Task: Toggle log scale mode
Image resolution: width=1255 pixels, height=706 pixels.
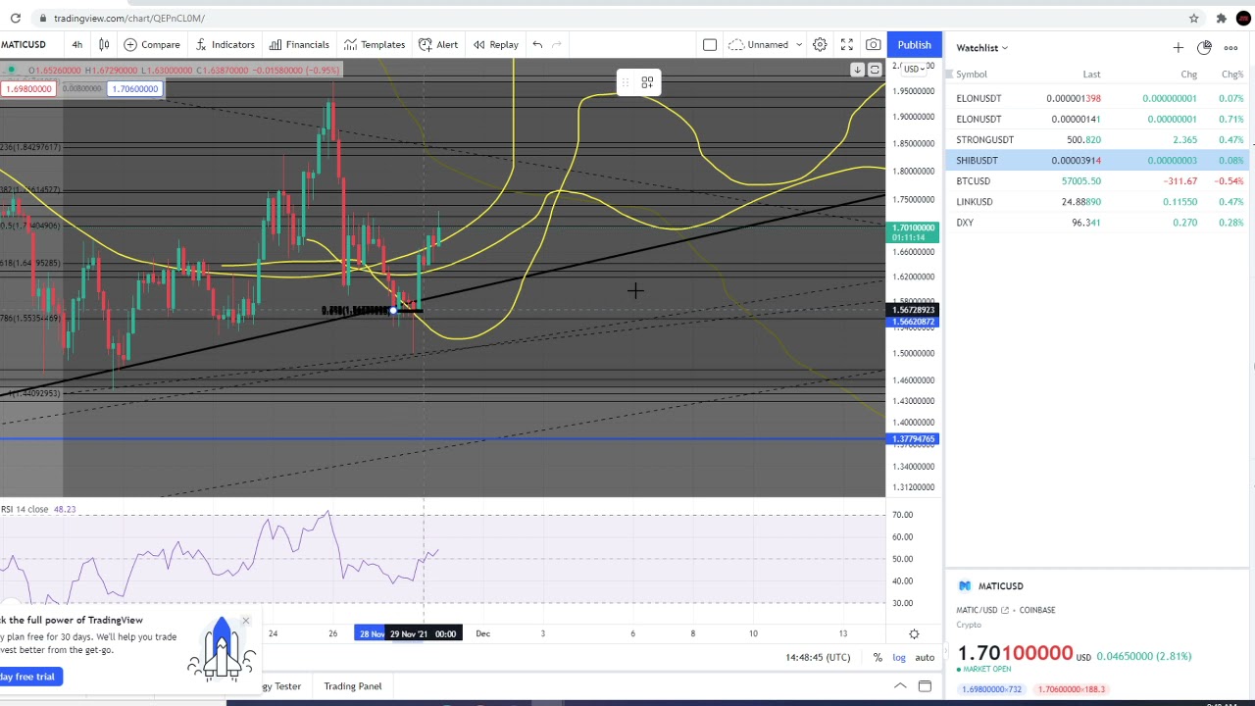Action: point(899,657)
